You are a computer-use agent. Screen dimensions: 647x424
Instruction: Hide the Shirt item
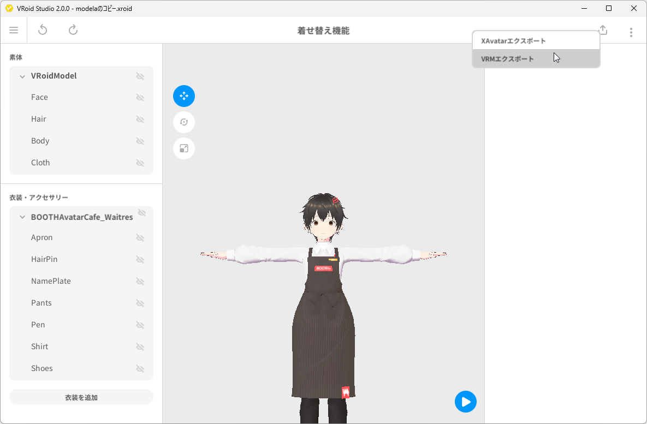point(140,347)
